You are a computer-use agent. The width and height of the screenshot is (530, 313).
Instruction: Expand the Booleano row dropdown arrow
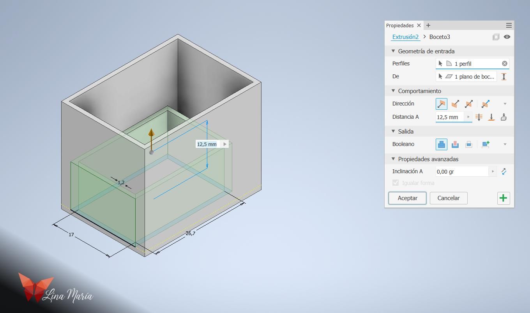(505, 144)
